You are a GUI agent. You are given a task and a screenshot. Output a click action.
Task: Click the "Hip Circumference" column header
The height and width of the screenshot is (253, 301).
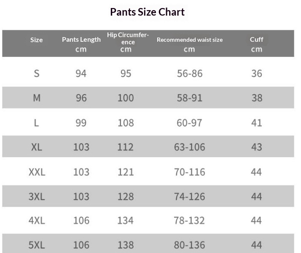[x=127, y=38]
